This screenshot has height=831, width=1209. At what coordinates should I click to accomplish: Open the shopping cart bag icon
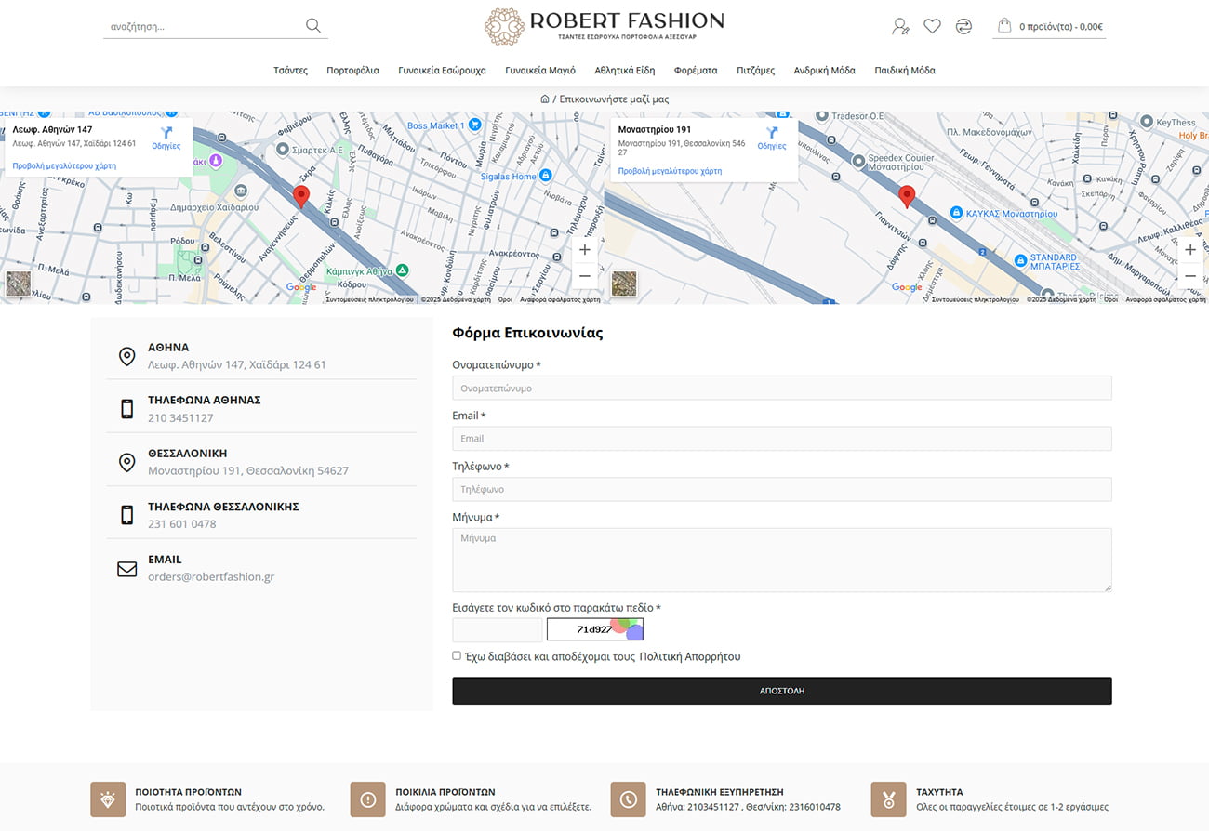tap(1004, 25)
